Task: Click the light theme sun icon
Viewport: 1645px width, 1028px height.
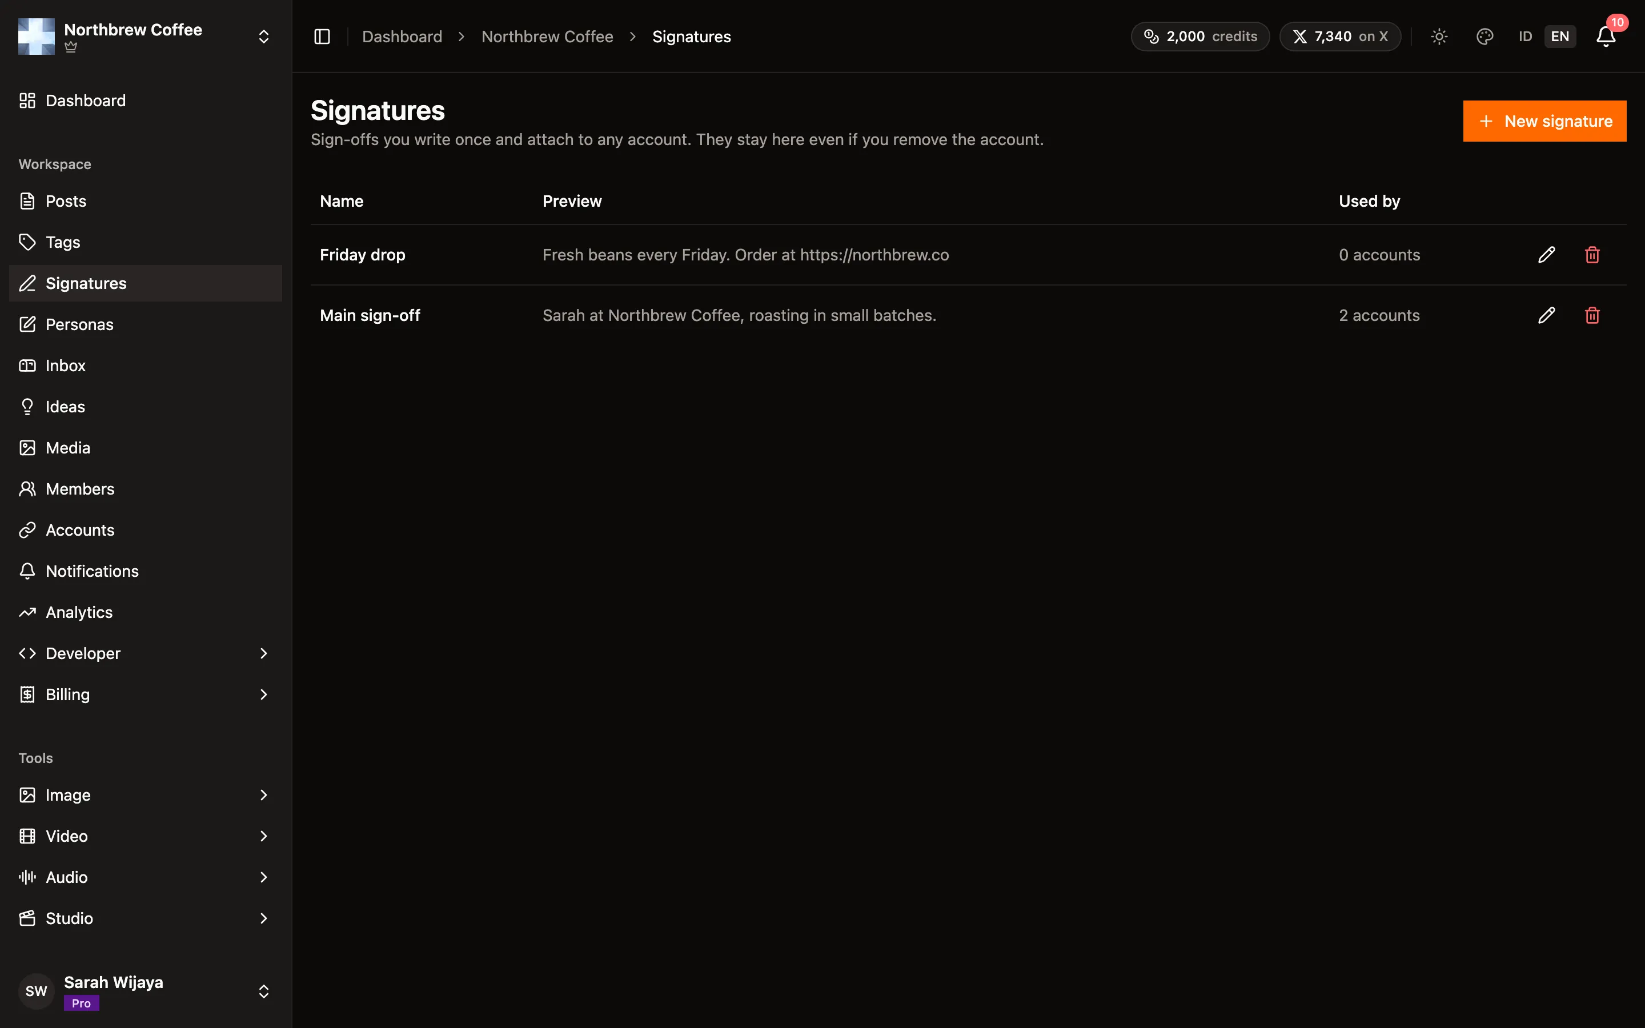Action: coord(1439,37)
